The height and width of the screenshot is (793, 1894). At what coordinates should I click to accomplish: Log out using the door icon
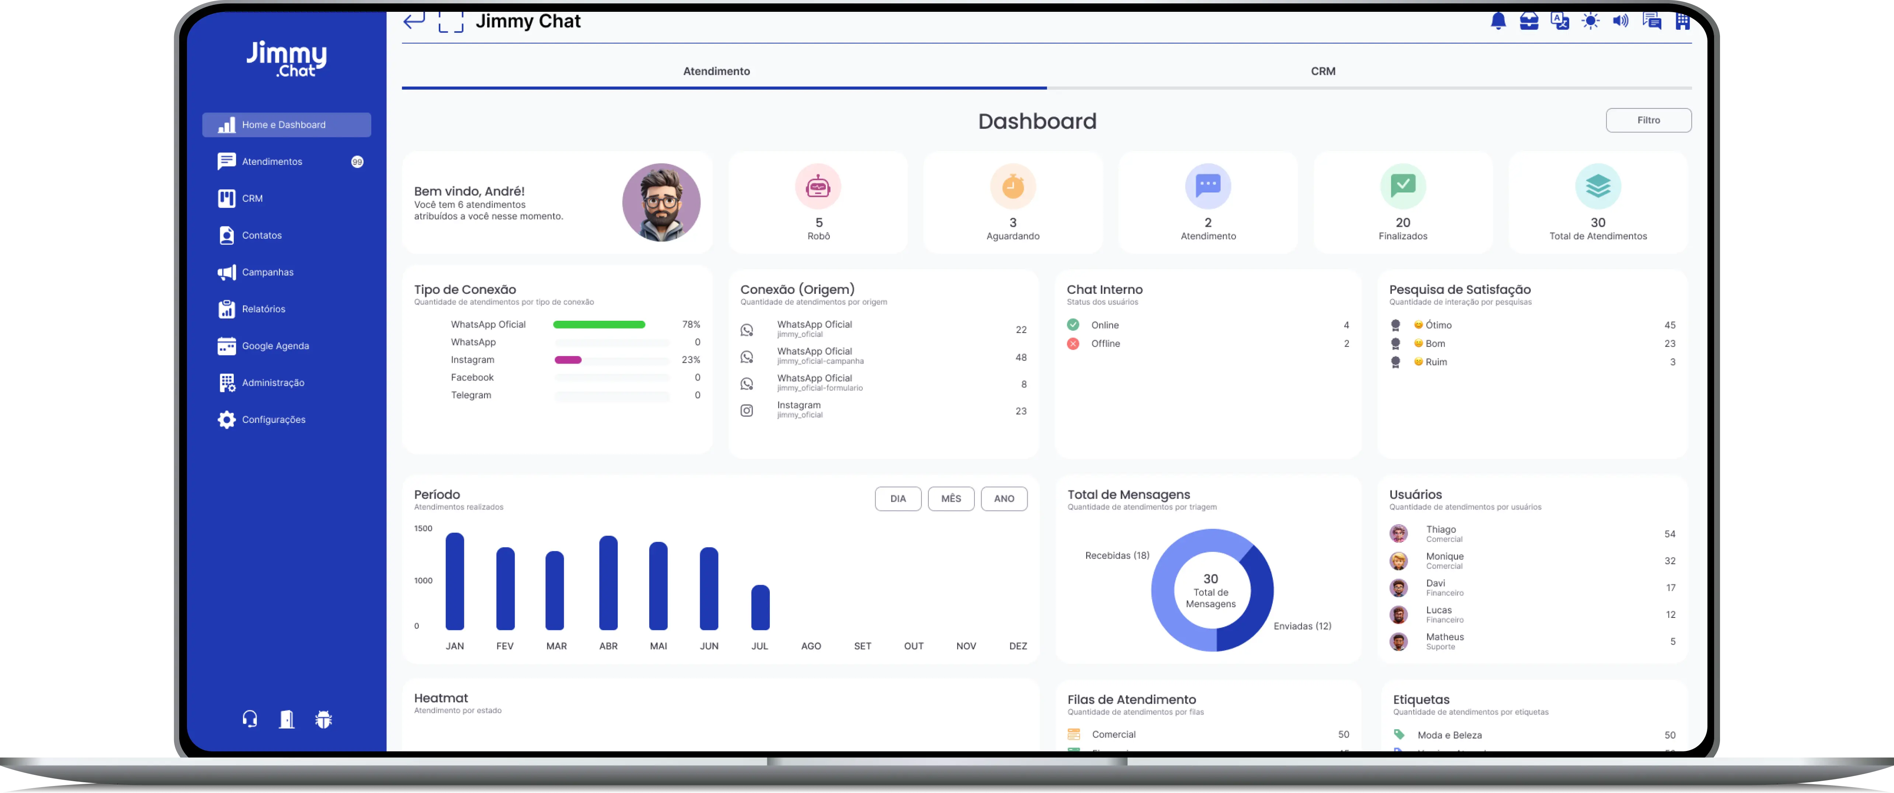(x=287, y=719)
